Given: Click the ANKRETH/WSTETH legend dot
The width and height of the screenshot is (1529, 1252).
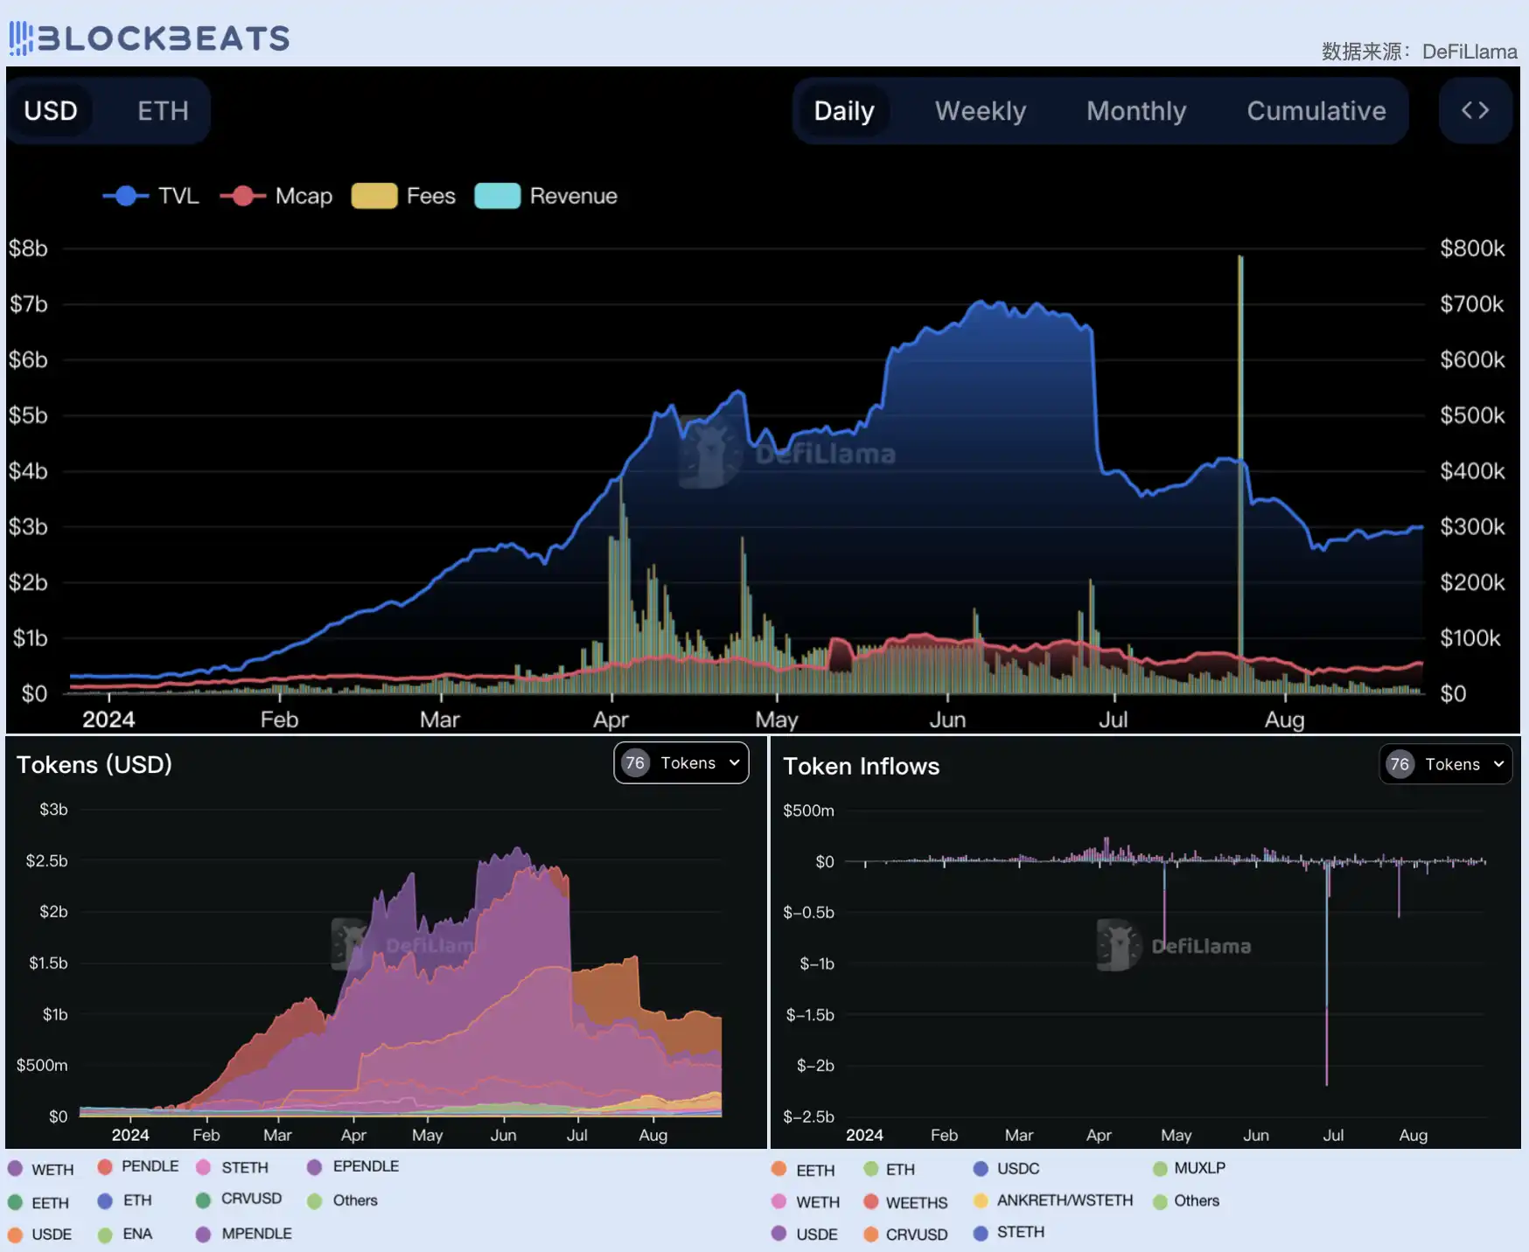Looking at the screenshot, I should [981, 1200].
